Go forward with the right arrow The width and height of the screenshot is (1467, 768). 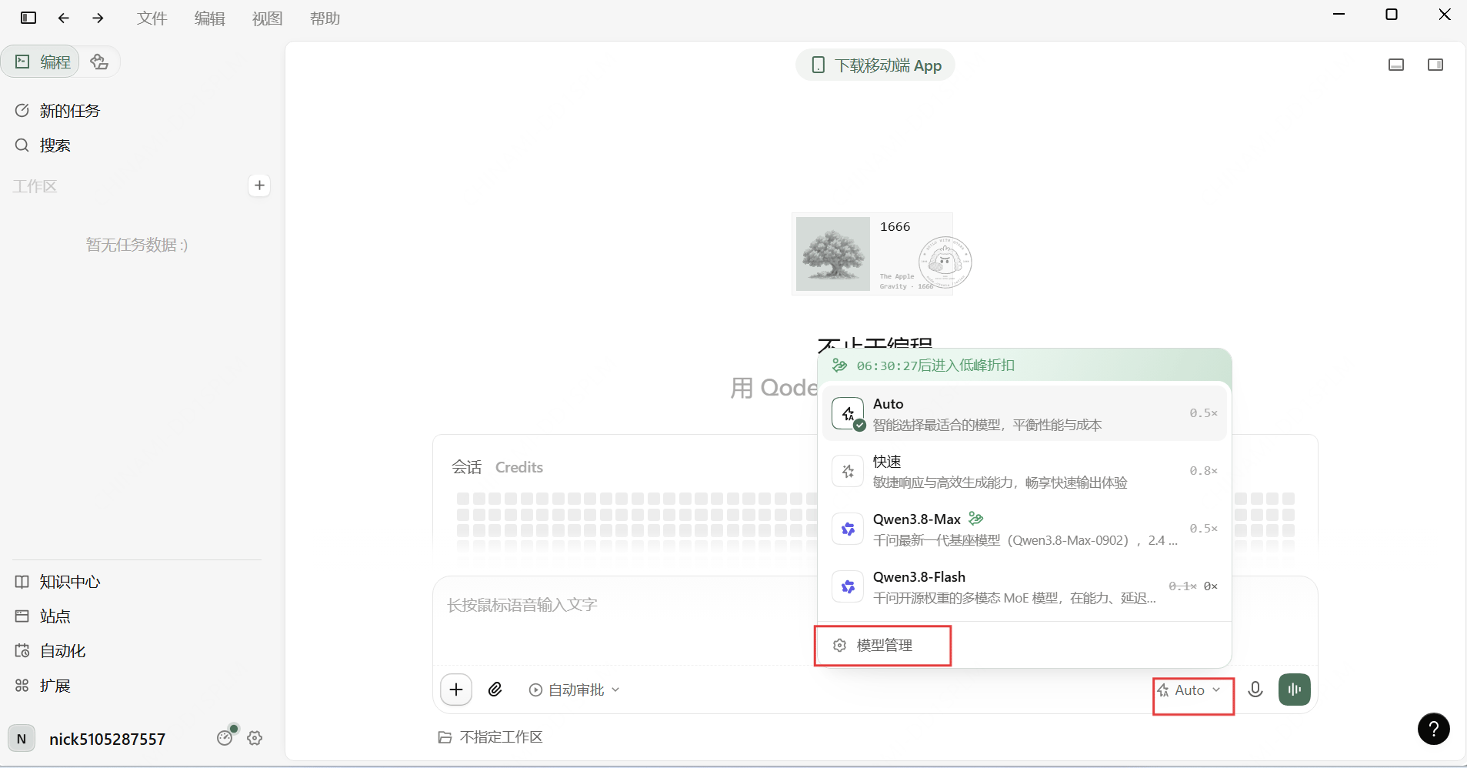pos(98,18)
